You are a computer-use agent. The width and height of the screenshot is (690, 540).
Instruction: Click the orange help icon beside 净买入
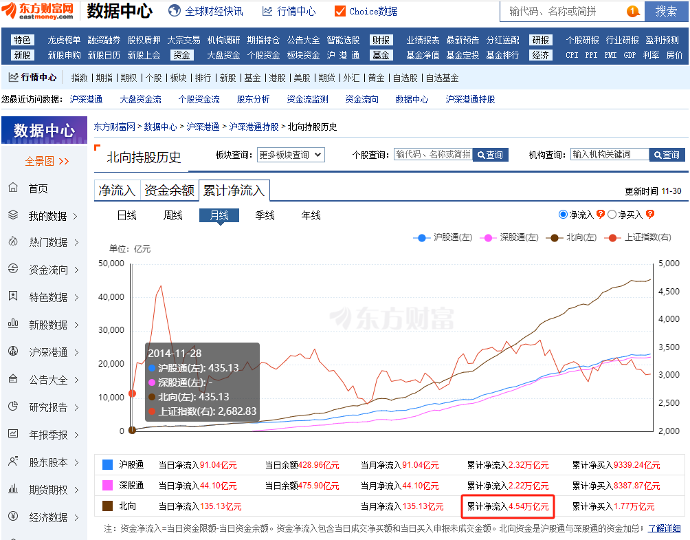[650, 215]
